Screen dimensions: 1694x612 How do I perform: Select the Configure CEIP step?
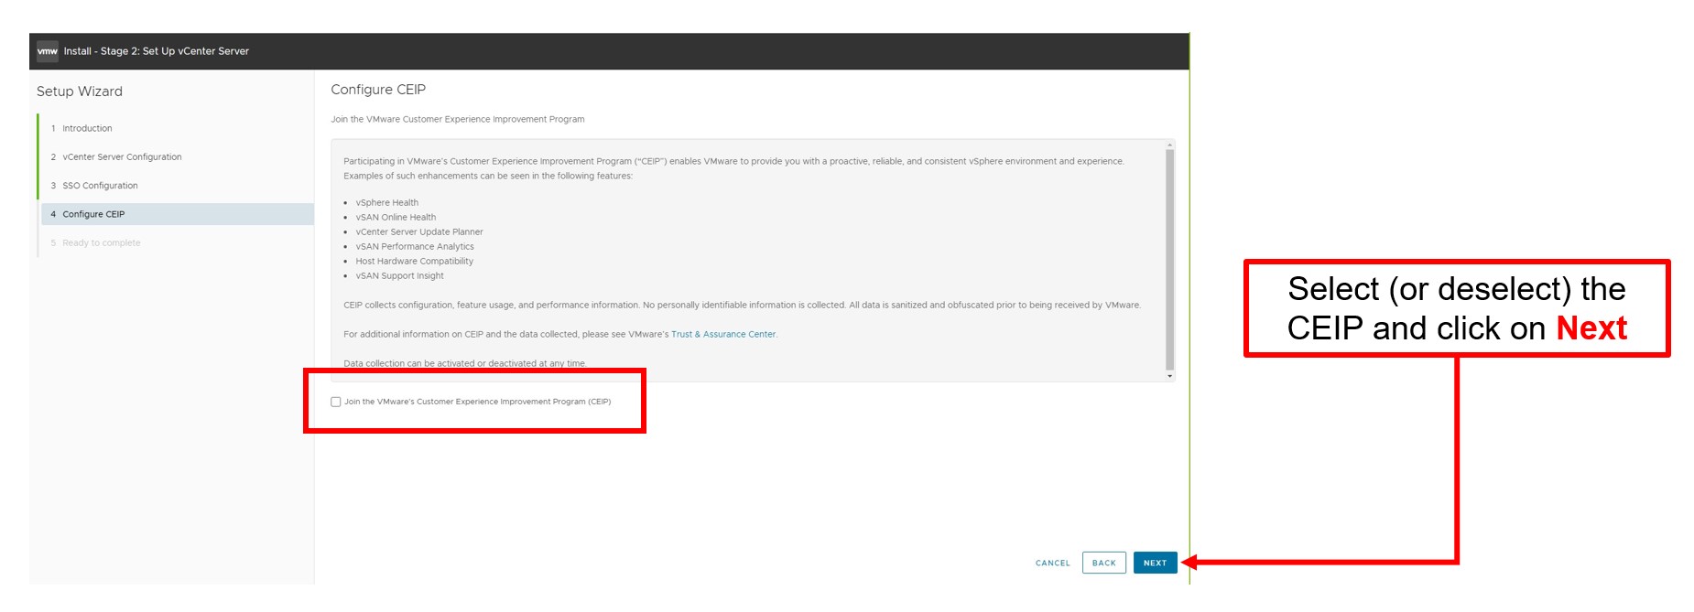point(177,214)
